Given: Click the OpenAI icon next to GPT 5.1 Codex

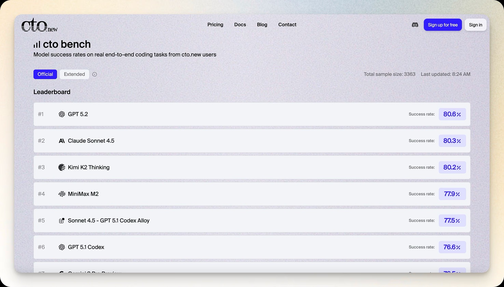Looking at the screenshot, I should tap(62, 247).
